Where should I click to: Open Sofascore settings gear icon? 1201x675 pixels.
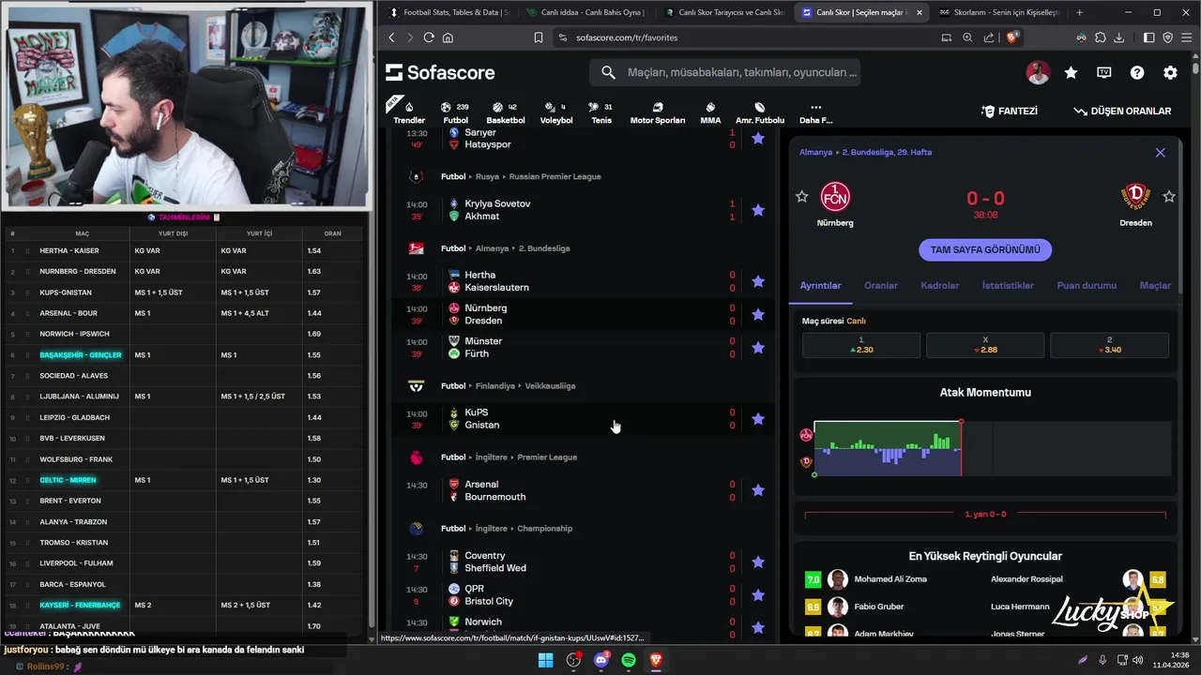coord(1170,73)
